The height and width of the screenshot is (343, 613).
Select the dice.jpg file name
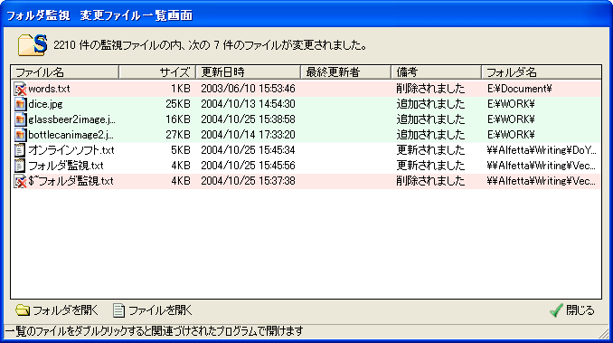(45, 104)
